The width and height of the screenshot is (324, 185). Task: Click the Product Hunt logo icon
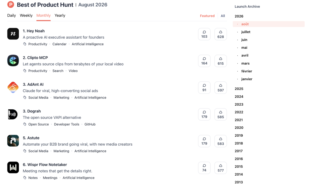(11, 5)
